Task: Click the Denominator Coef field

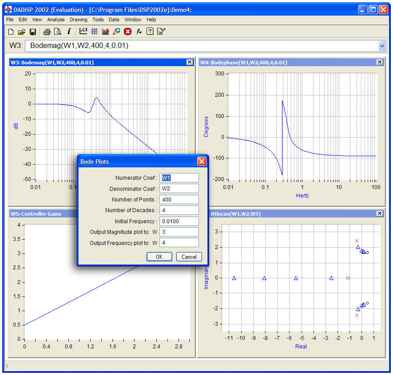Action: pos(179,189)
